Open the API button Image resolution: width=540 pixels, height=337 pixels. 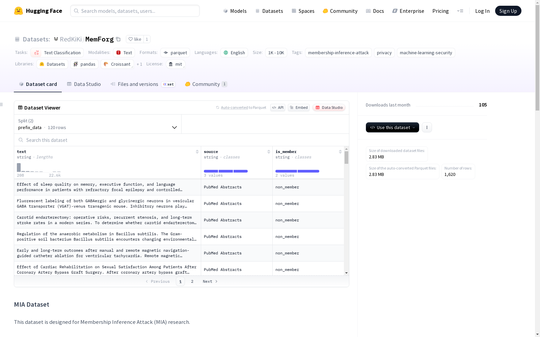click(278, 108)
